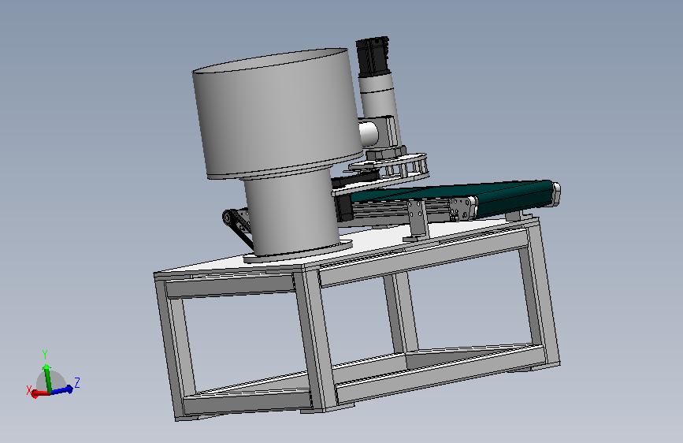Select the white horizontal shaft beside hopper

369,134
